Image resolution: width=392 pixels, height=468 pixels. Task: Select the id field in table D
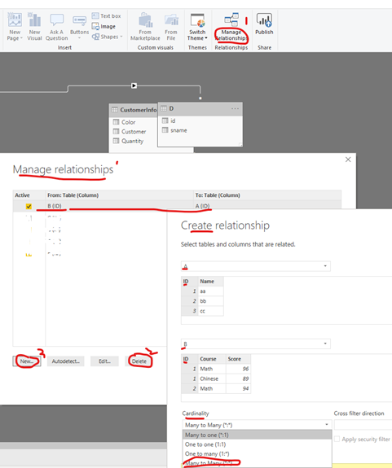click(169, 120)
